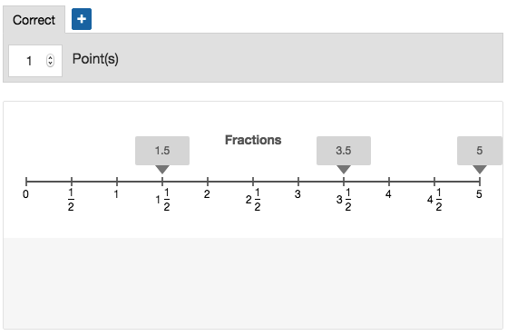This screenshot has height=336, width=507.
Task: Click the tick labeled 2
Action: click(208, 182)
